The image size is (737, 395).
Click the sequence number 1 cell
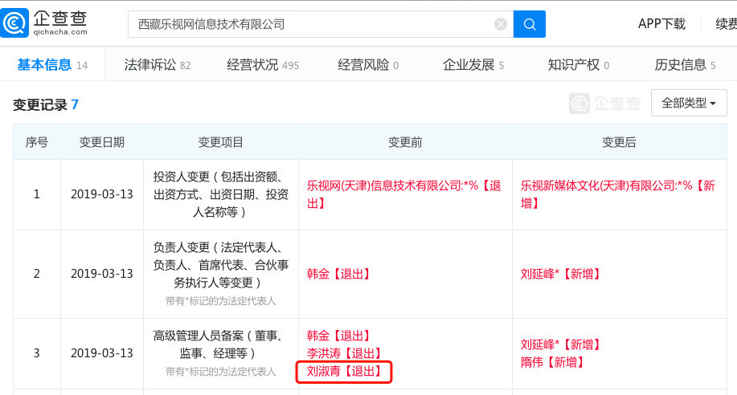(x=37, y=194)
